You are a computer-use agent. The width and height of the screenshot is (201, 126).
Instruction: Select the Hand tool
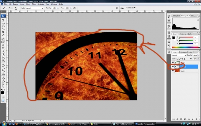click(3, 84)
